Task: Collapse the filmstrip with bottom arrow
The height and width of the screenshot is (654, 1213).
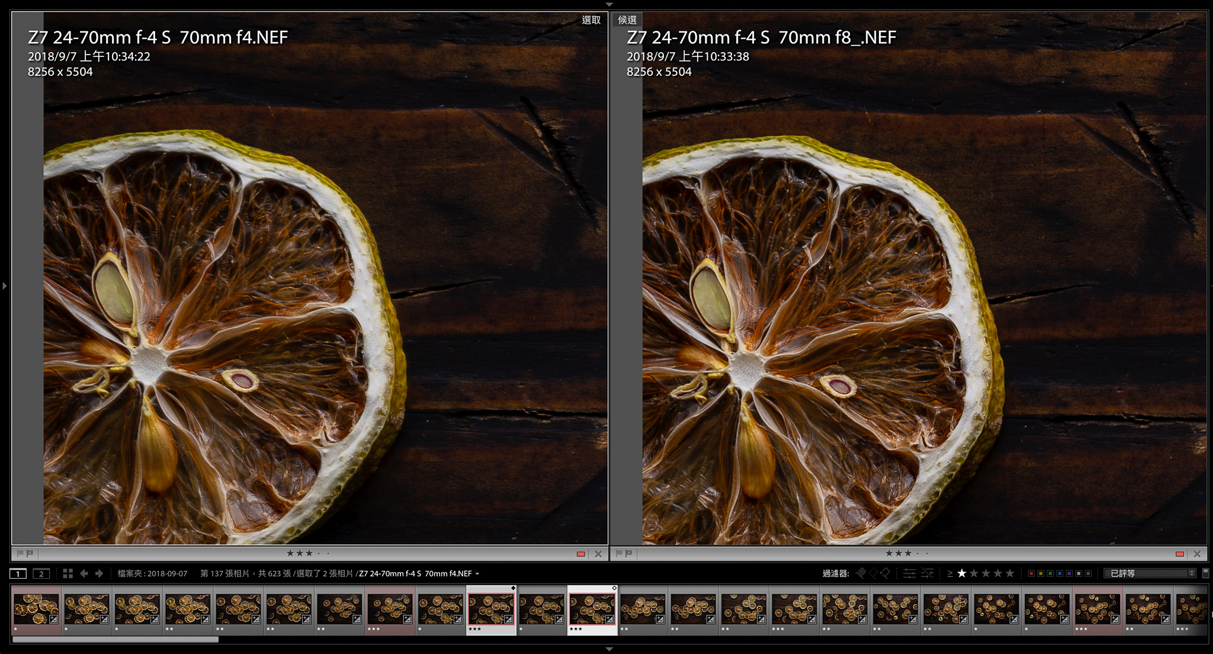Action: (609, 649)
